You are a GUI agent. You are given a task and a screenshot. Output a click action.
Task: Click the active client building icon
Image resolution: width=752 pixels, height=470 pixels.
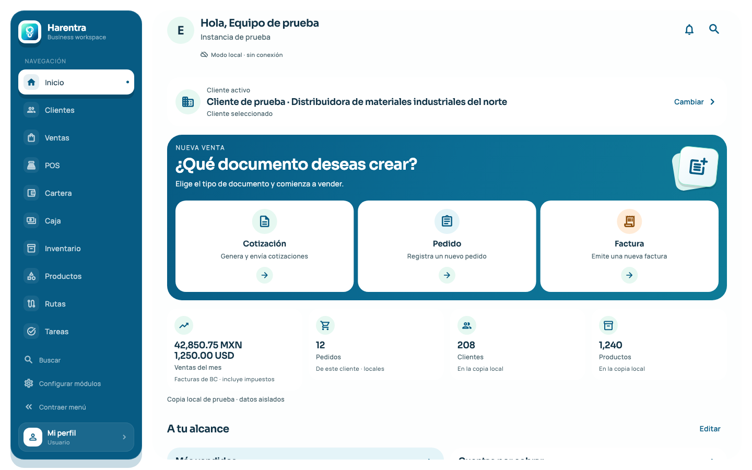188,102
